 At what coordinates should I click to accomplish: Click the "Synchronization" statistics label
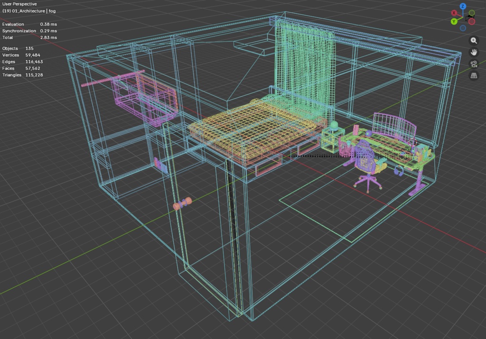[19, 31]
